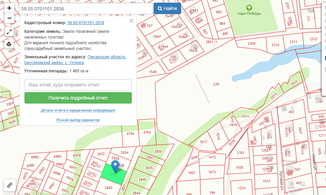Click parcel 2309 on the map
The image size is (326, 195).
[x=251, y=44]
